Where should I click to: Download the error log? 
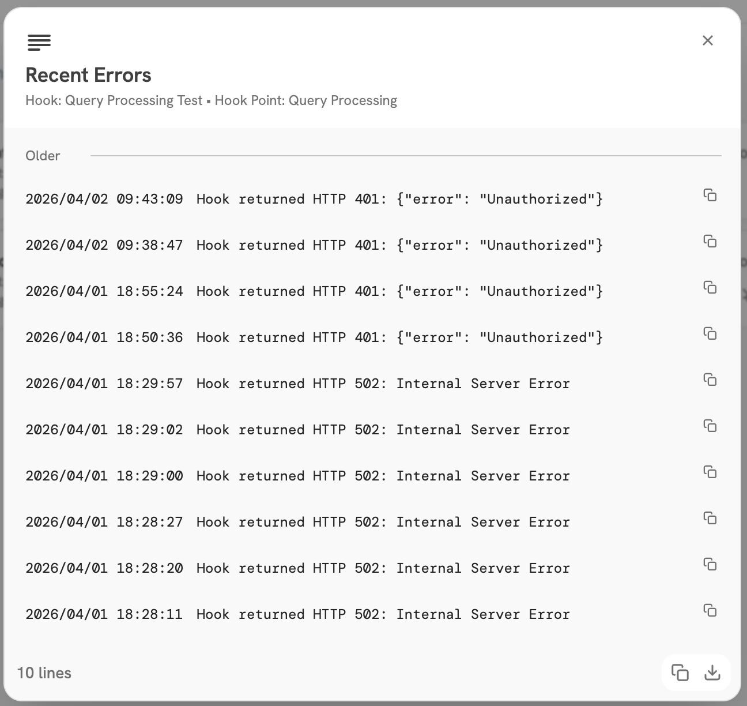713,673
